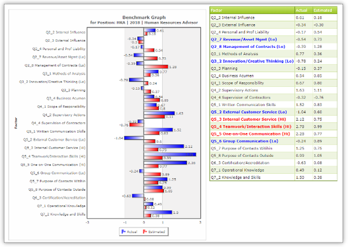Click blue Actual bar for Q5_5 One-on-One Communication

(165, 163)
